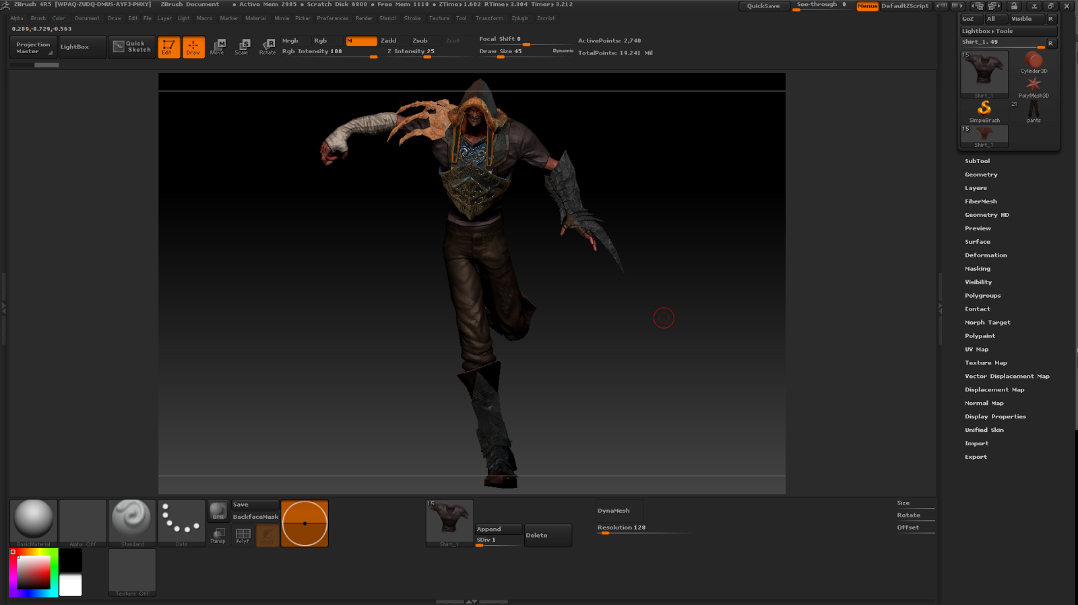Screen dimensions: 1078x605
Task: Open the Zplugin menu
Action: [519, 18]
